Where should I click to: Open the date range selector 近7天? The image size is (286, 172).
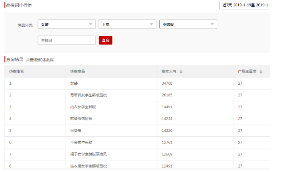[x=245, y=5]
